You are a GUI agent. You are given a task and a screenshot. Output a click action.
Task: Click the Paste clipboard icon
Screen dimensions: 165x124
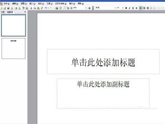click(38, 8)
